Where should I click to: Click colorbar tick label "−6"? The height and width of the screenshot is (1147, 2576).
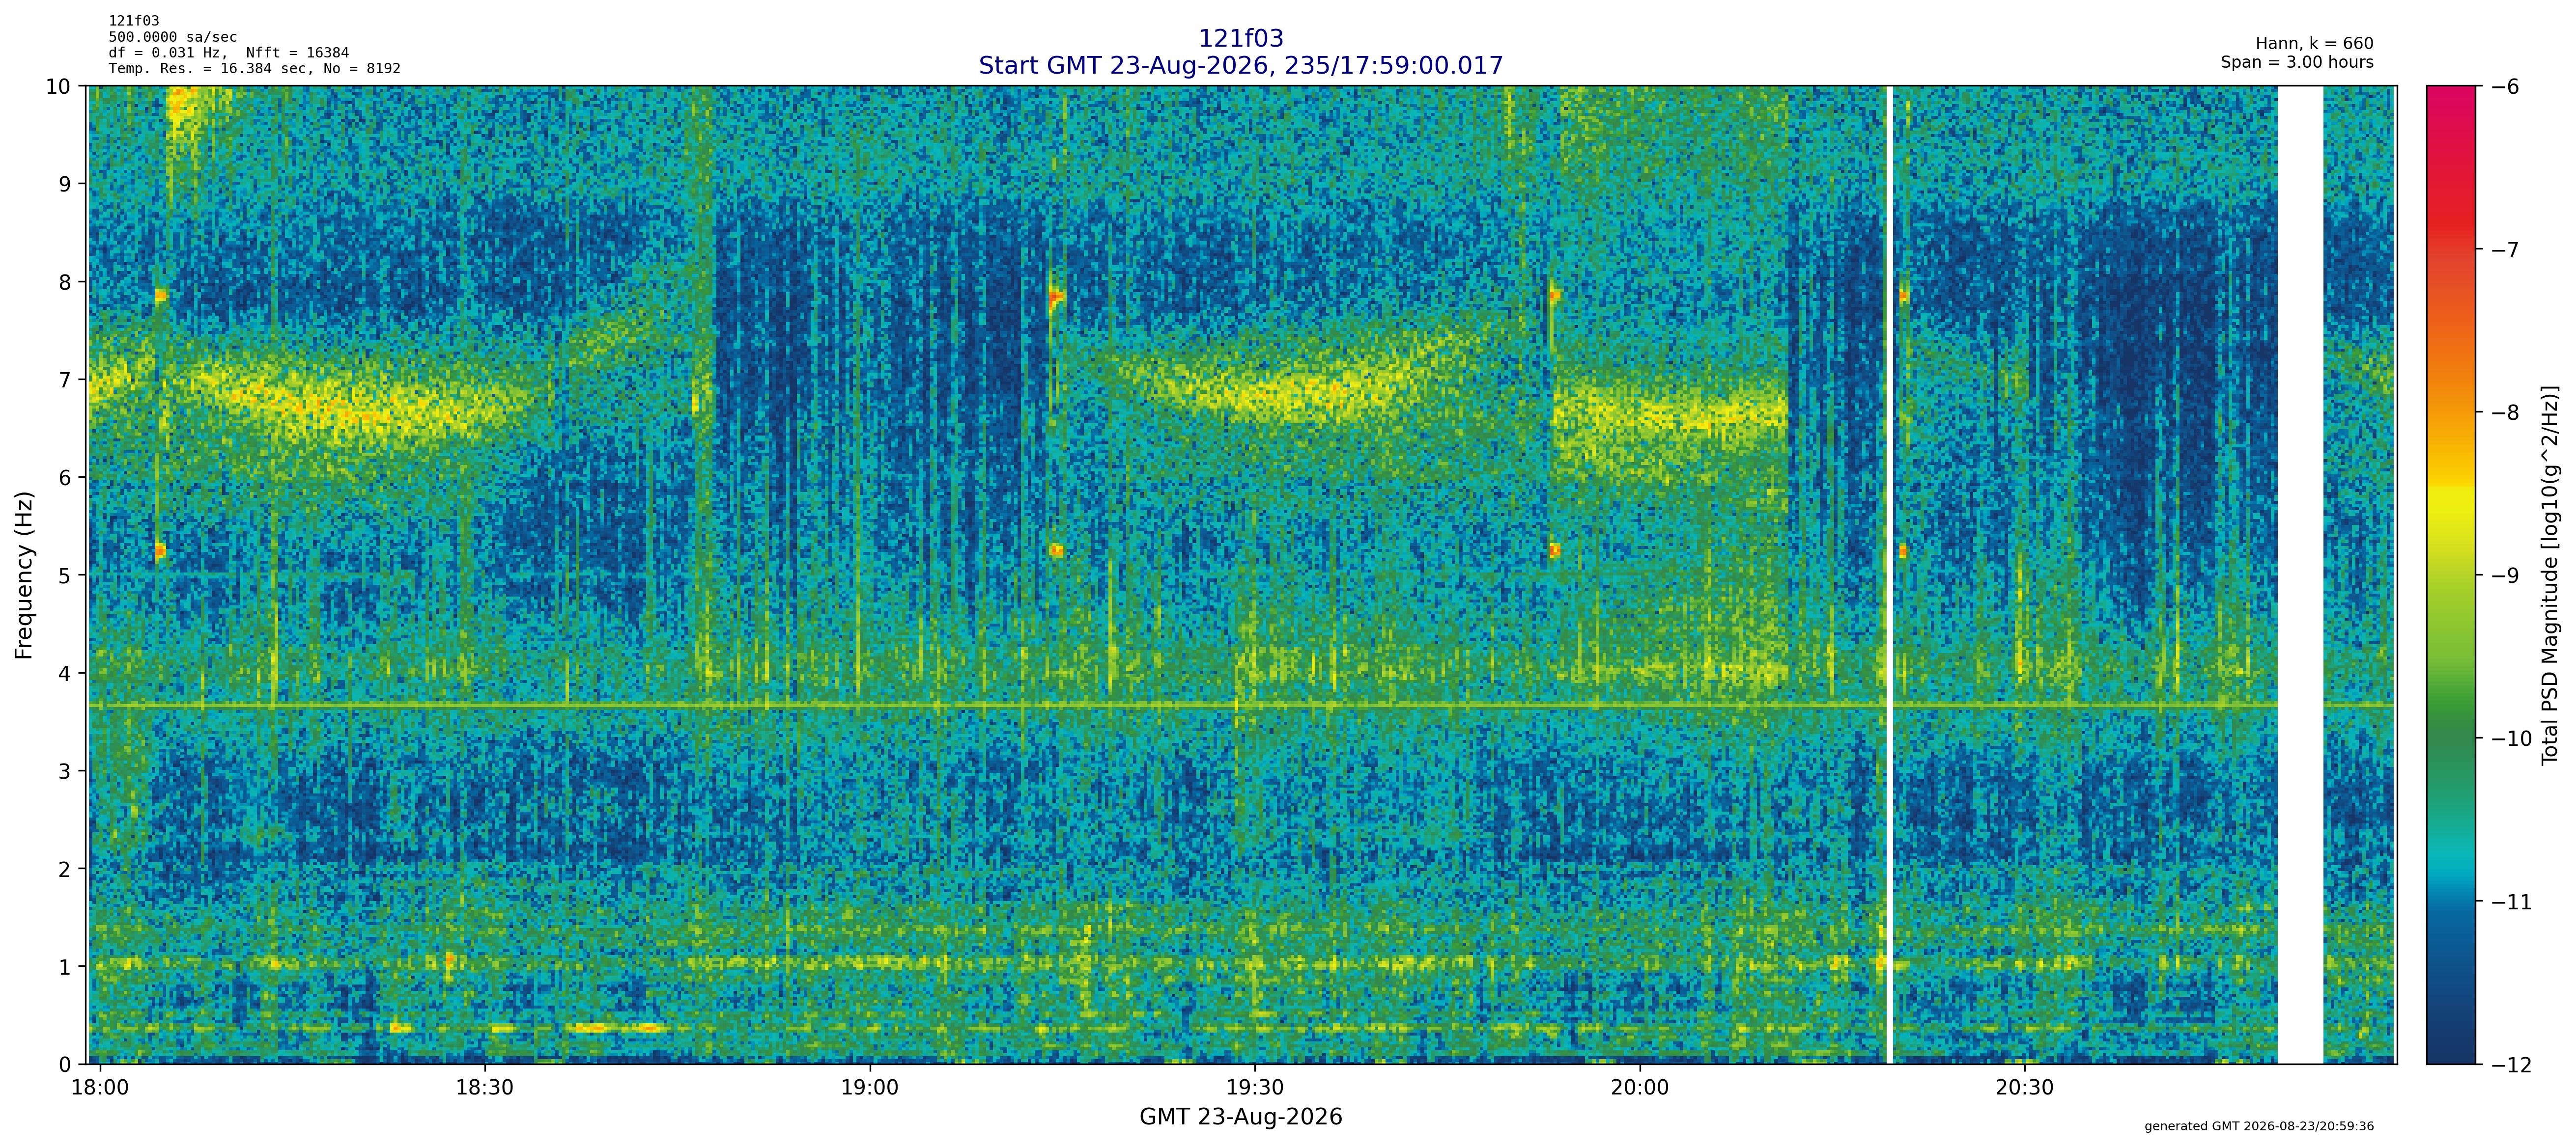point(2504,87)
